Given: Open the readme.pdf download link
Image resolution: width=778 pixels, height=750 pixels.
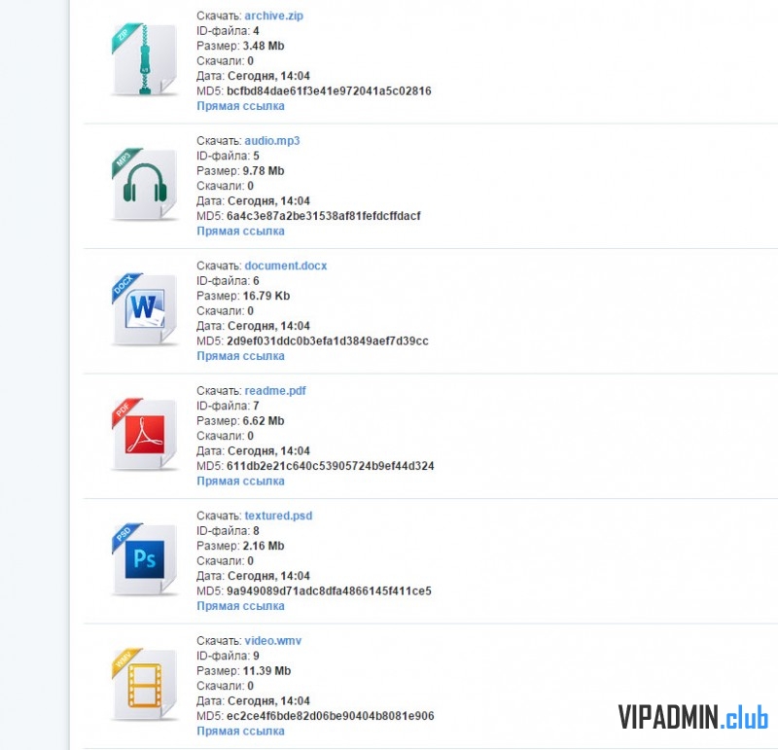Looking at the screenshot, I should pos(275,391).
